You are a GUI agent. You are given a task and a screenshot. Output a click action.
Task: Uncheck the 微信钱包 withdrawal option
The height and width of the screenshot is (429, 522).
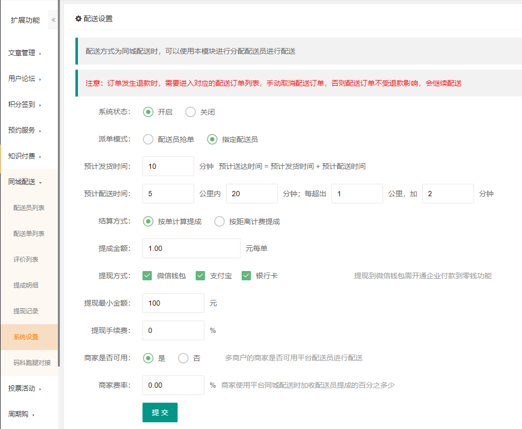click(147, 276)
